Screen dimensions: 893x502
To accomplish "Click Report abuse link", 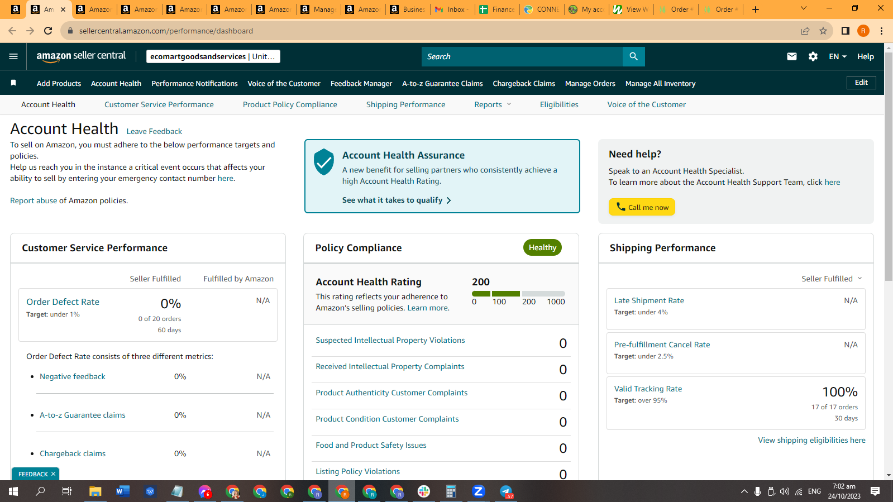I will 34,200.
